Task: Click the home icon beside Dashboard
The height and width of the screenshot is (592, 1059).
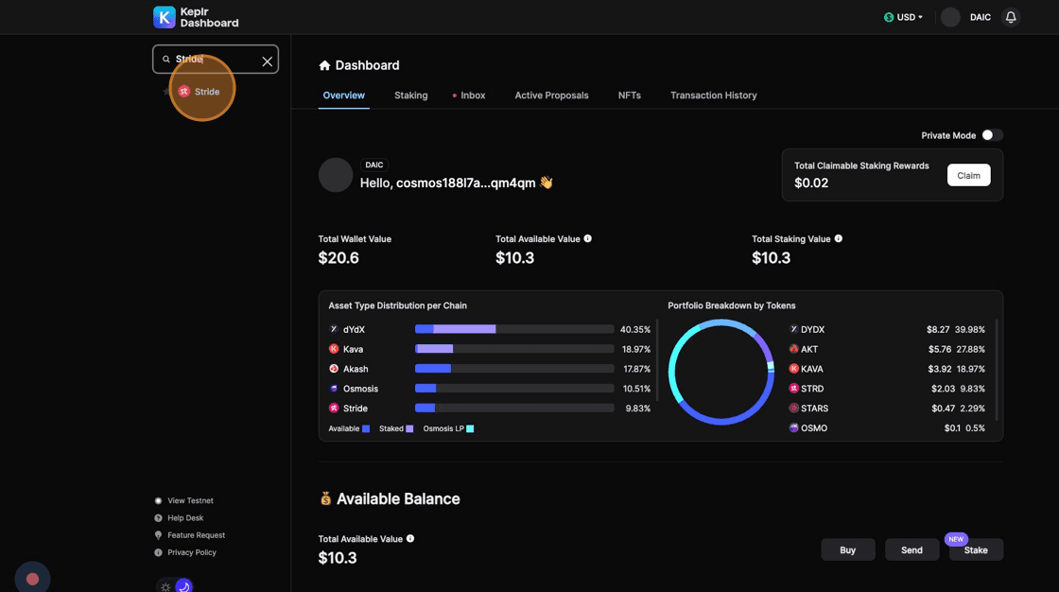Action: tap(324, 65)
